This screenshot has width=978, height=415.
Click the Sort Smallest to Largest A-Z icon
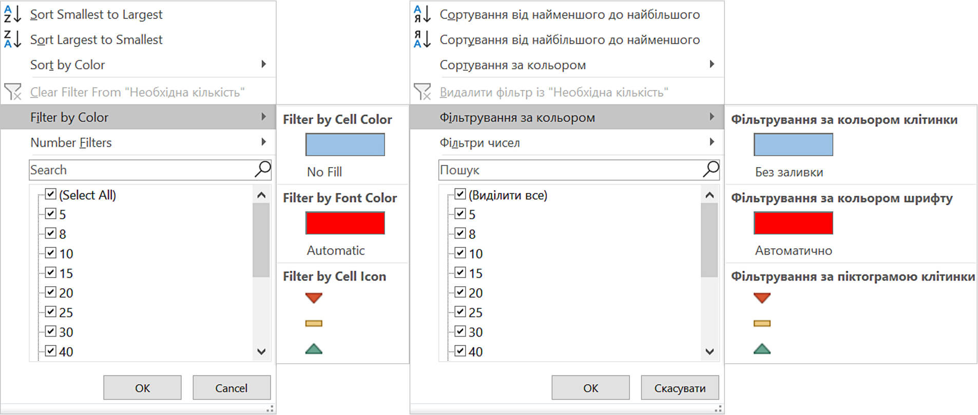(12, 14)
